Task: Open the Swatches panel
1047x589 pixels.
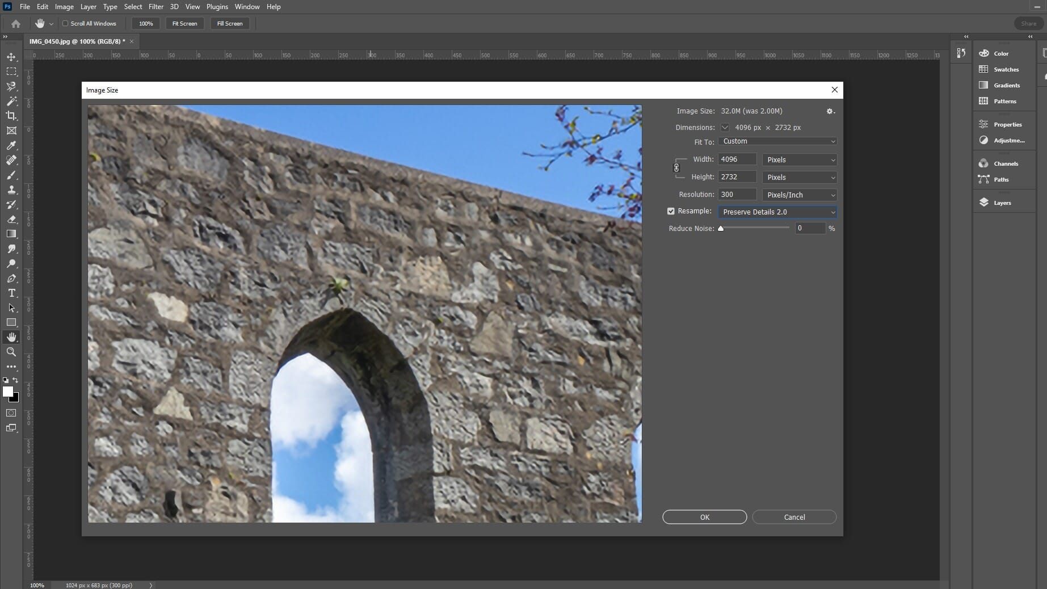Action: pyautogui.click(x=1004, y=69)
